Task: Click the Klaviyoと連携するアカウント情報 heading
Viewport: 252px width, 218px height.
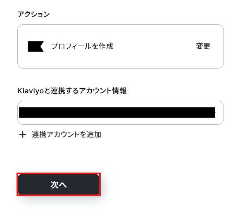Action: click(72, 91)
